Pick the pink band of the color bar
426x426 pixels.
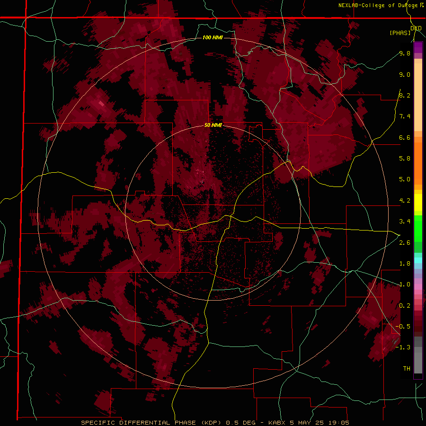(418, 286)
